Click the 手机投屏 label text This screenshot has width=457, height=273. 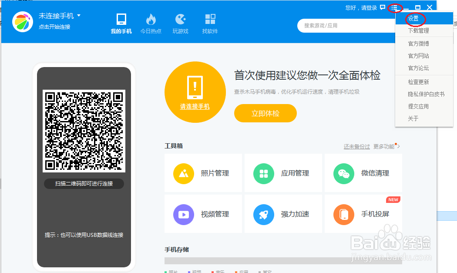(x=375, y=214)
